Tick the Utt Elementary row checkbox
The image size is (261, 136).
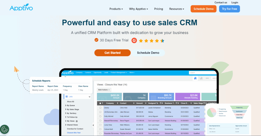[100, 112]
